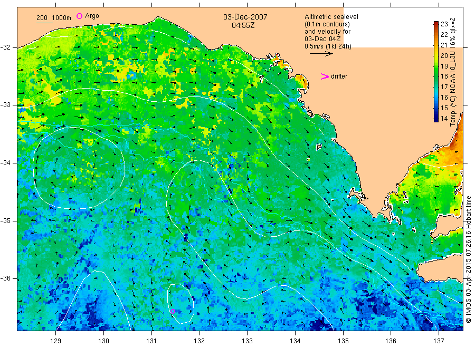Click the temperature color bar
Screen dimensions: 475x348
436,72
